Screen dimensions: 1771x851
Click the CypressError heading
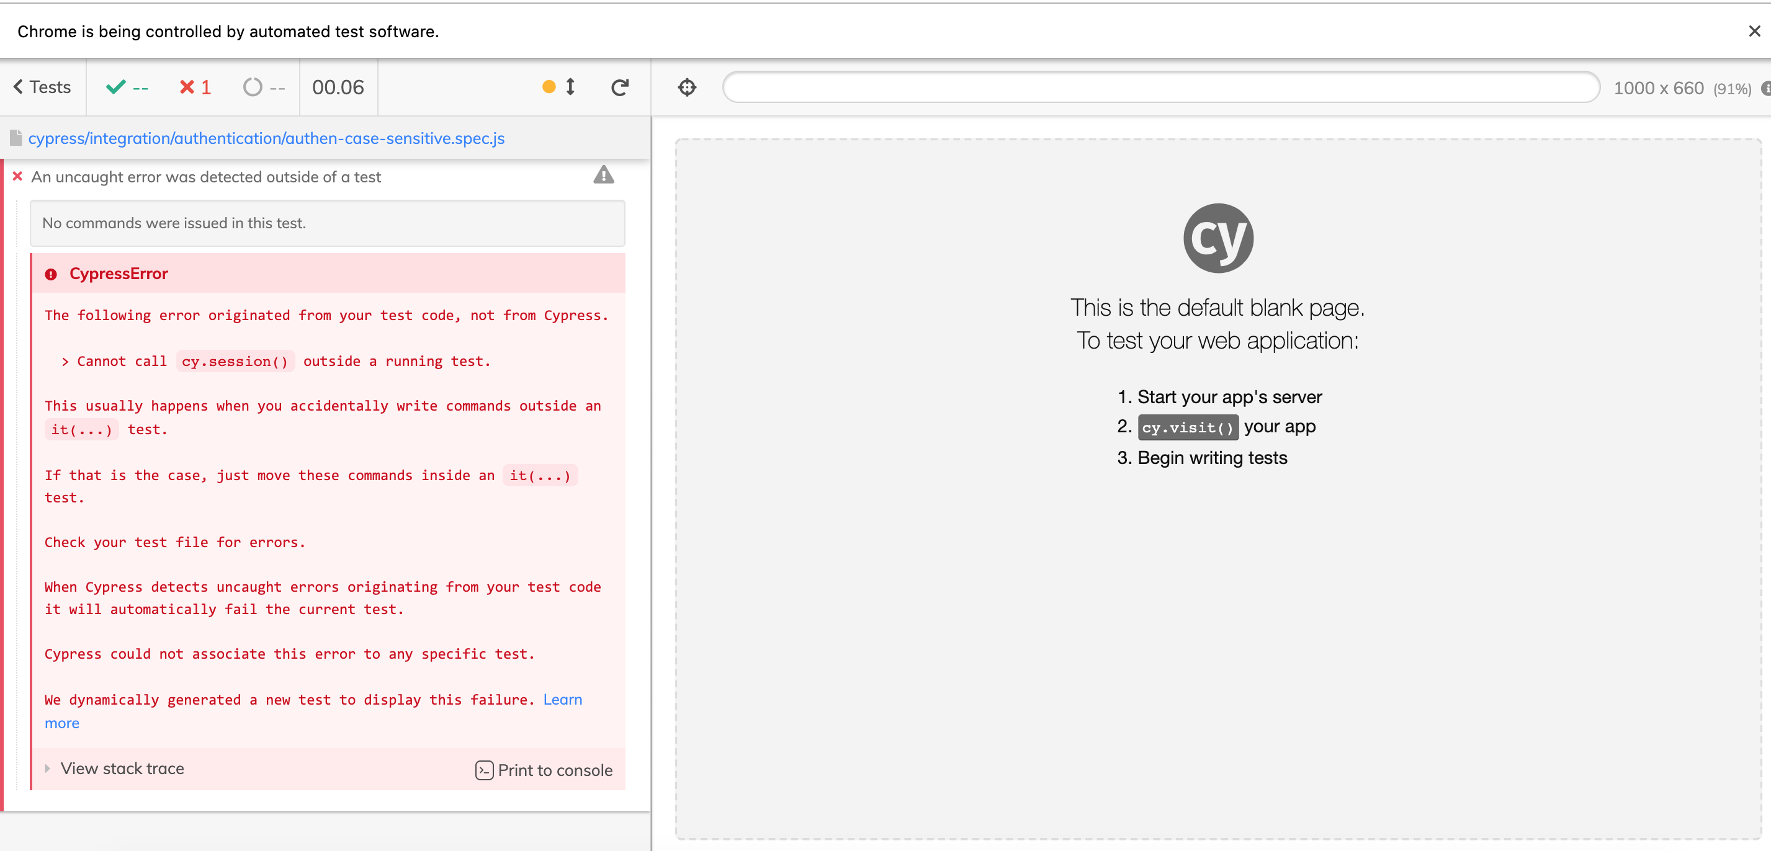tap(119, 274)
